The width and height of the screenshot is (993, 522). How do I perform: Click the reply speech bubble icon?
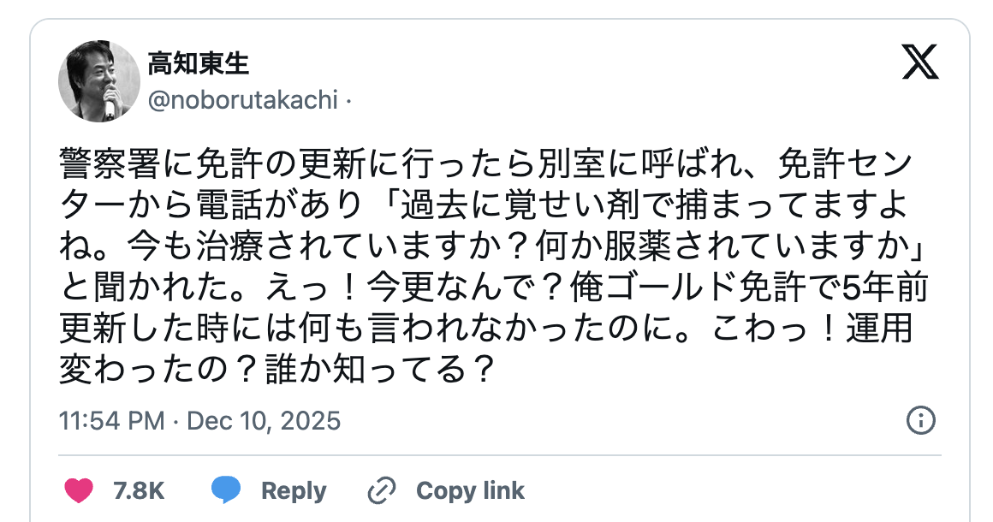(227, 490)
